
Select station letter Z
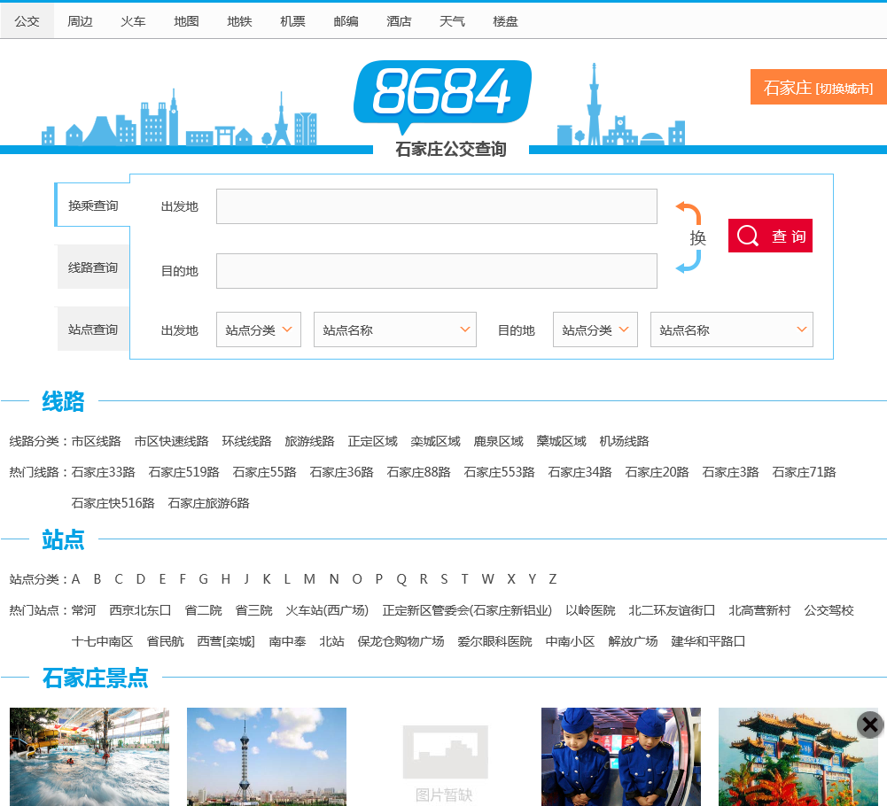(x=553, y=579)
